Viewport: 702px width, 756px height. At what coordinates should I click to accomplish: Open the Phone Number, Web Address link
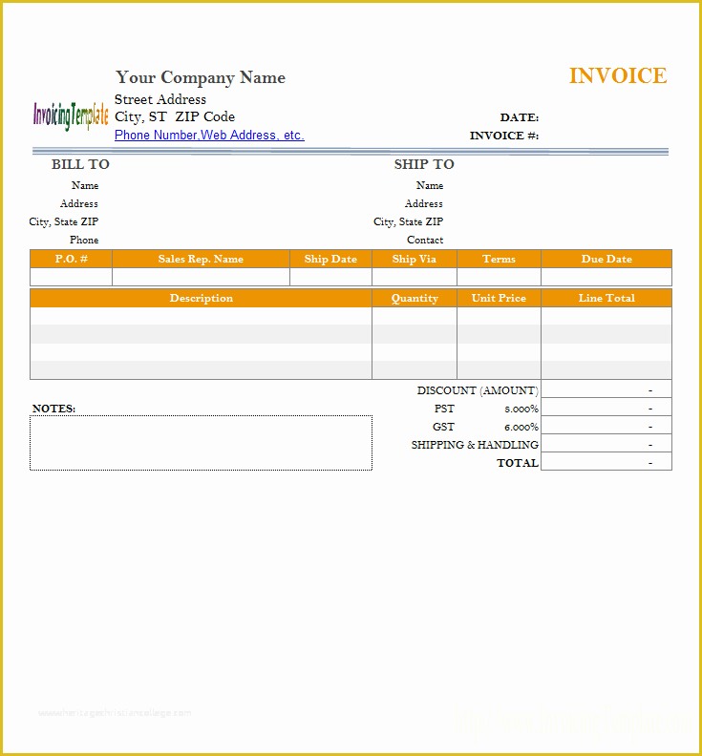click(209, 136)
